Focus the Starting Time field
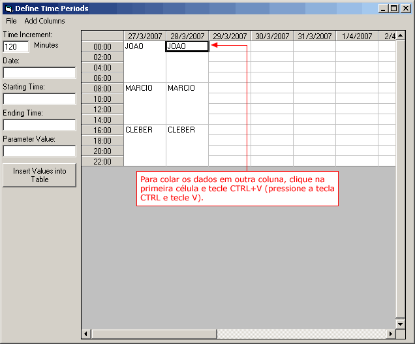Screen dimensions: 415x344 click(39, 99)
